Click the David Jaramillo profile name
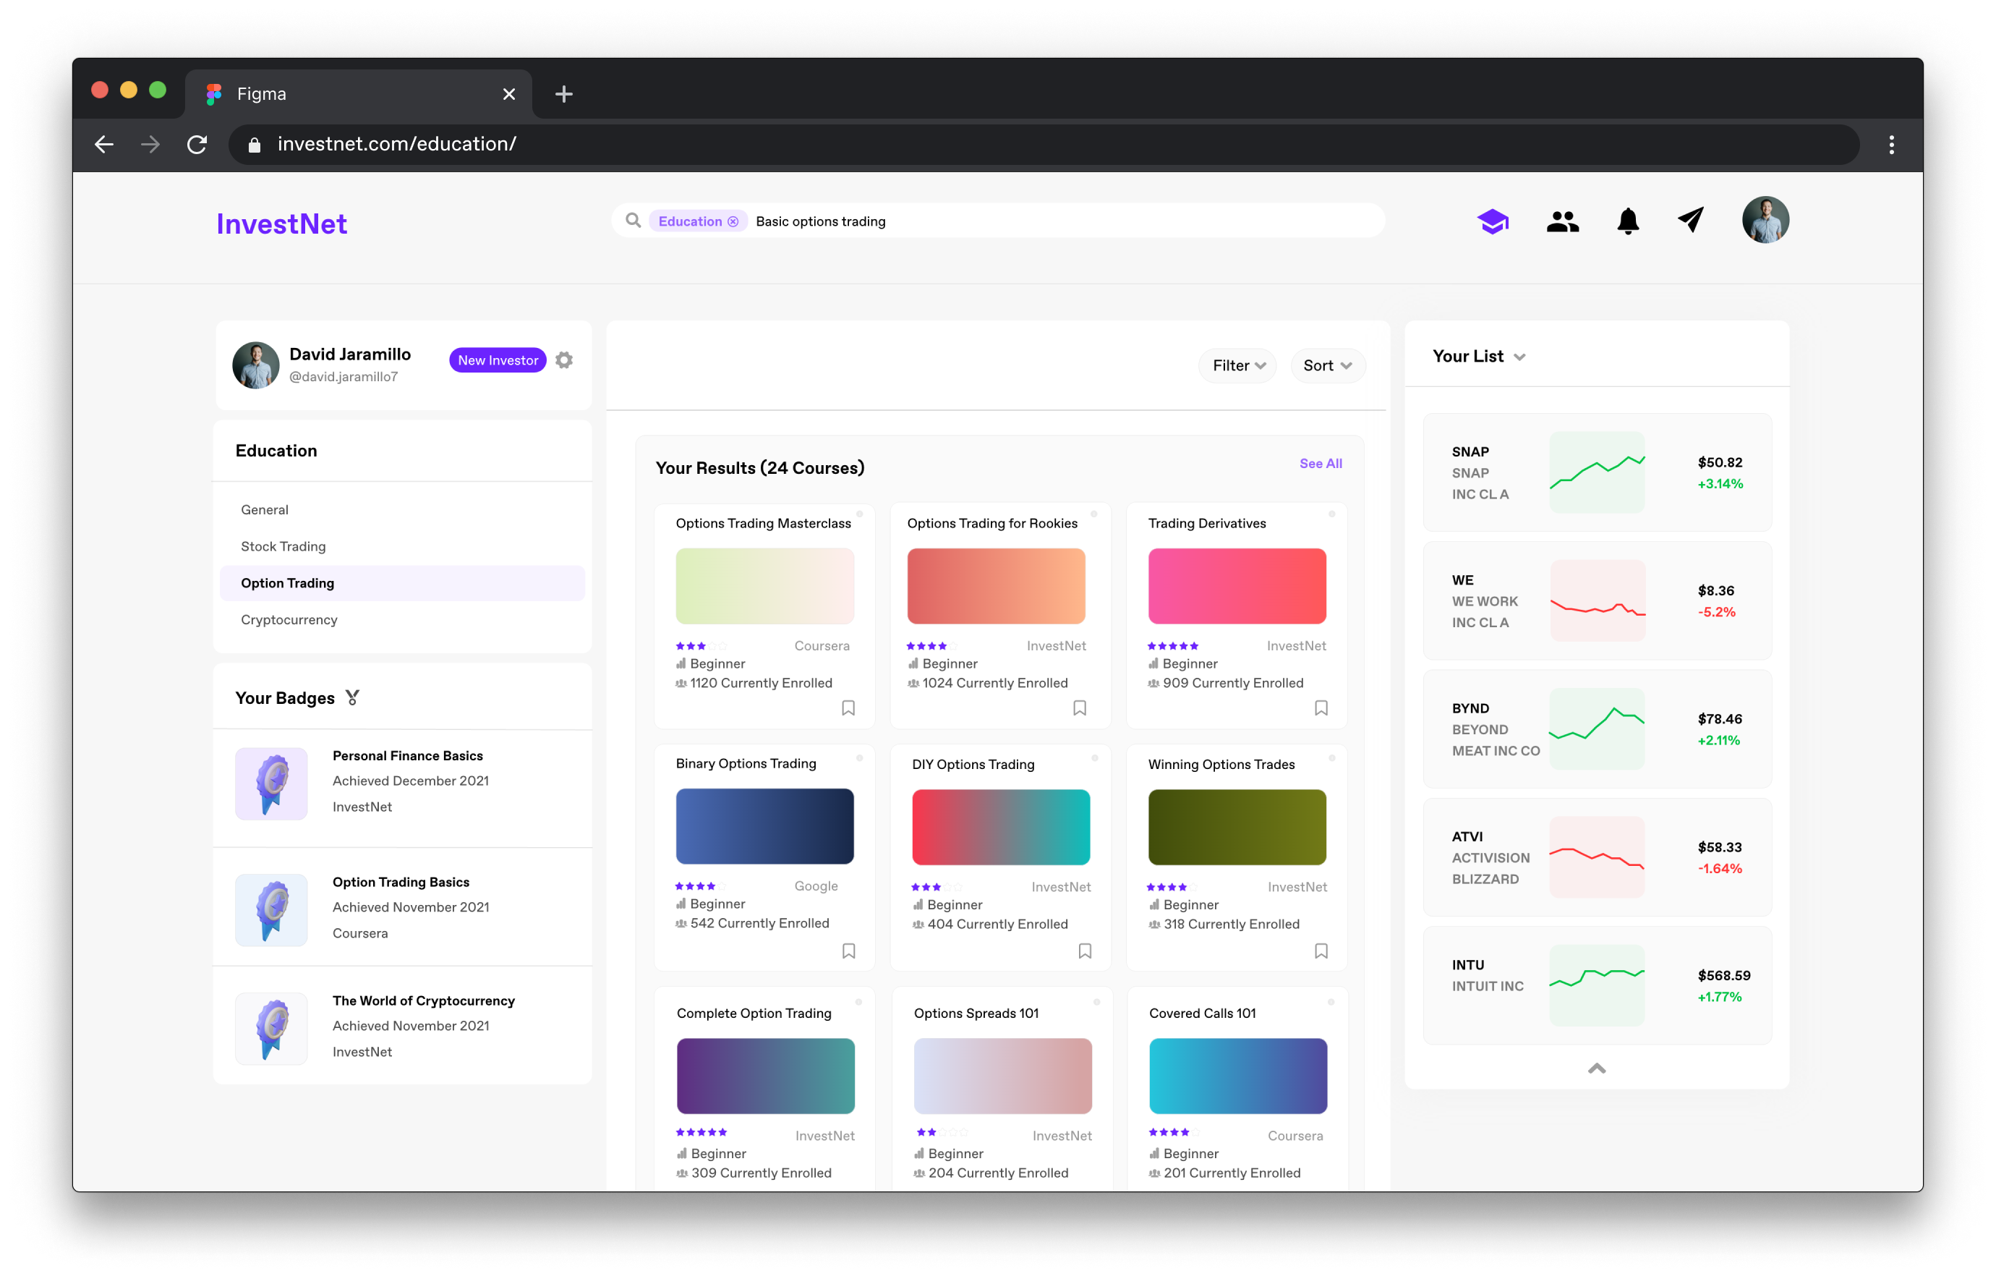1996x1279 pixels. coord(349,354)
